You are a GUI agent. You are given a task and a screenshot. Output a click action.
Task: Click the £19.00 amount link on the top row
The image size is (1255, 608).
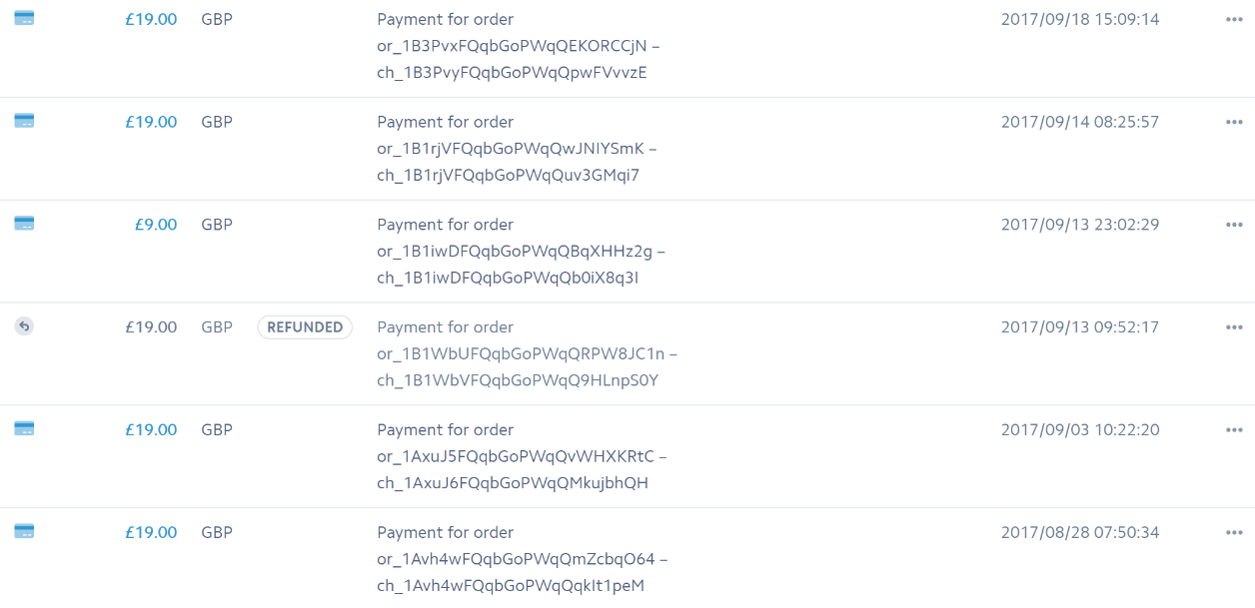(x=151, y=19)
